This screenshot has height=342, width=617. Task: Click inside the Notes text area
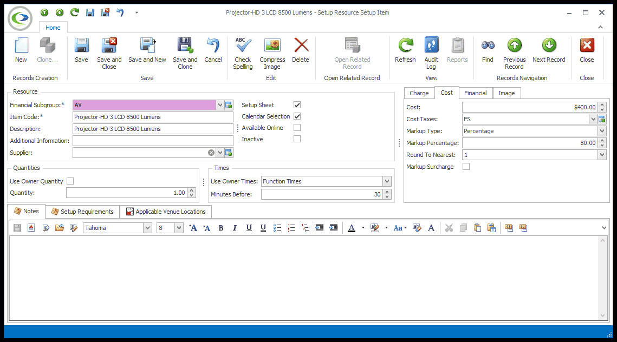[303, 278]
